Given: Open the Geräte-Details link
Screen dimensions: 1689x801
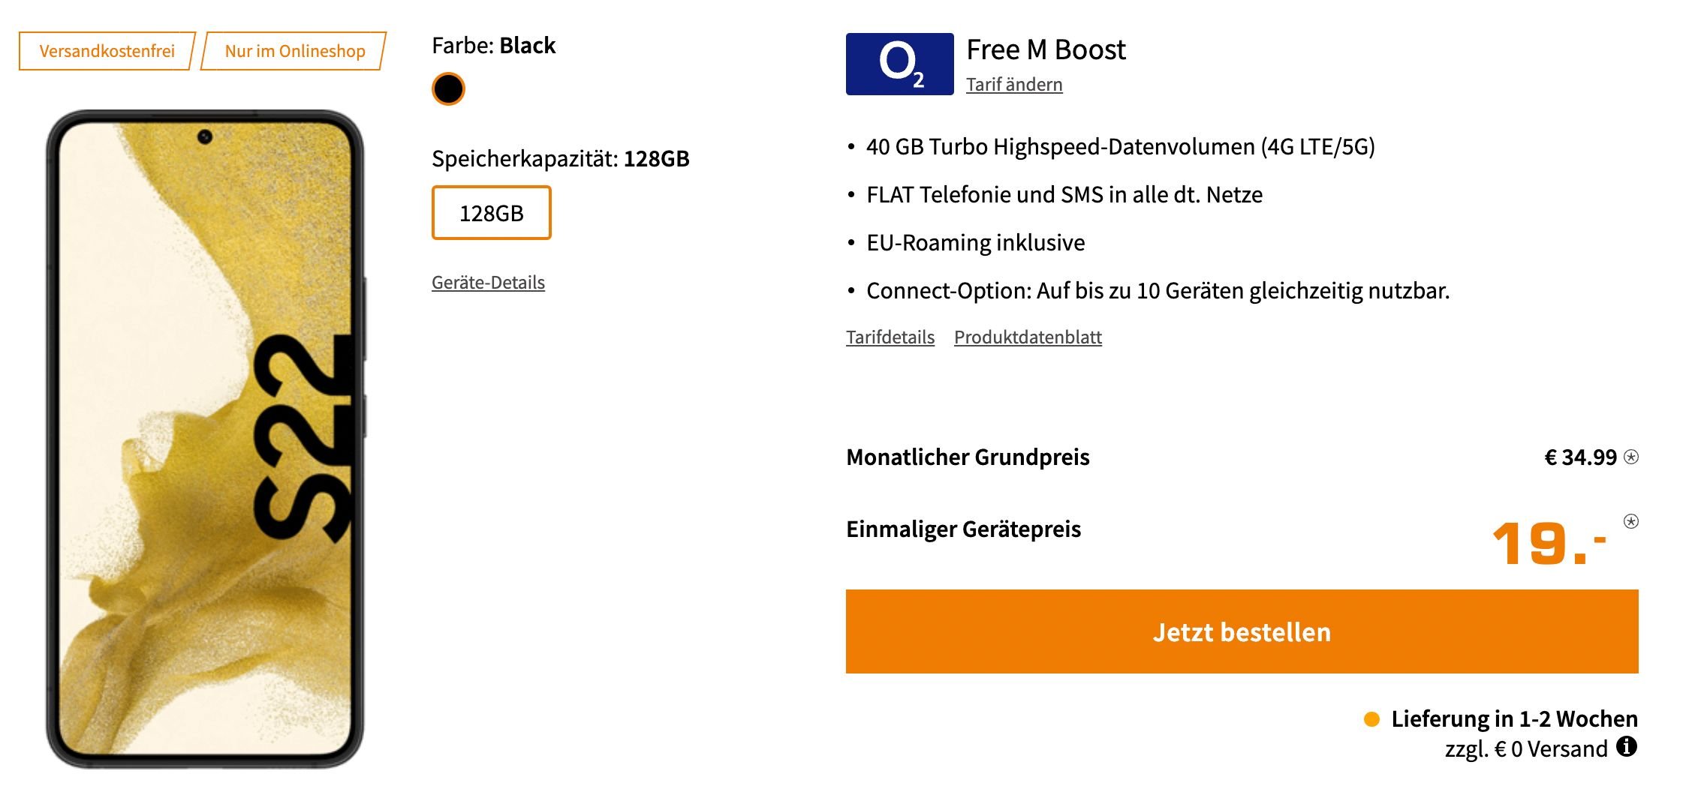Looking at the screenshot, I should 488,283.
